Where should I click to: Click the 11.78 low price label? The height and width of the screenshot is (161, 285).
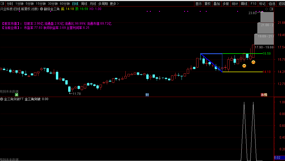click(x=77, y=94)
